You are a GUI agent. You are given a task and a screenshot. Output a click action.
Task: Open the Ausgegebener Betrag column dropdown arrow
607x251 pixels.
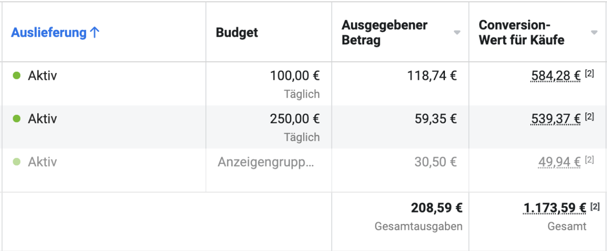pos(457,33)
